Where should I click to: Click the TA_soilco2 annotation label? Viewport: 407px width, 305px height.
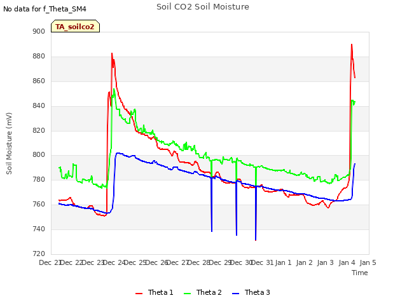click(x=75, y=26)
